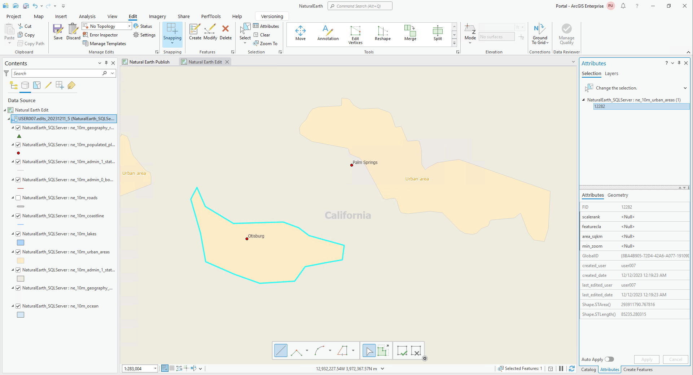Choose the line segment construction tool
This screenshot has width=693, height=375.
(281, 350)
